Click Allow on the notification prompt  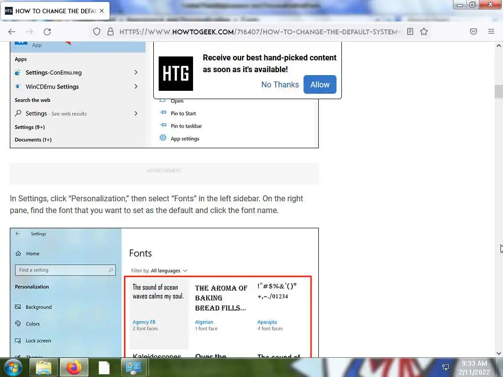pos(320,84)
